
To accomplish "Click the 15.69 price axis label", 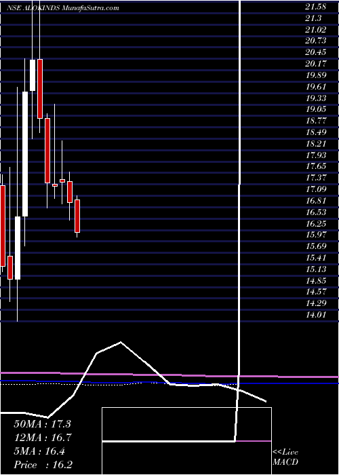I will [315, 246].
